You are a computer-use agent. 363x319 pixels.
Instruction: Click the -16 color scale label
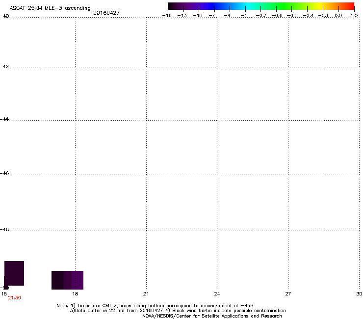(167, 16)
